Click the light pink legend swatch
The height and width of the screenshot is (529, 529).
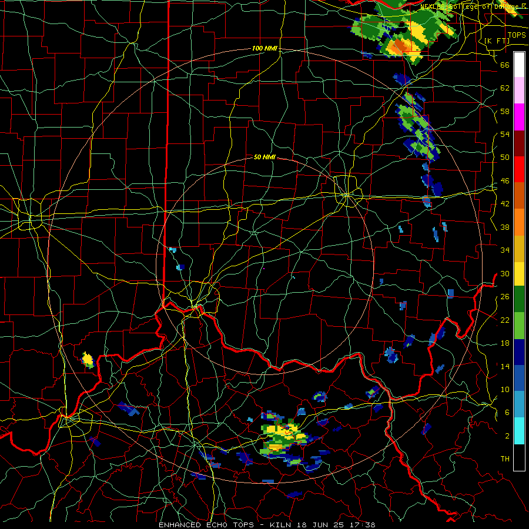(519, 90)
